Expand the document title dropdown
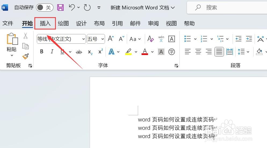Image resolution: width=267 pixels, height=148 pixels. click(x=173, y=8)
